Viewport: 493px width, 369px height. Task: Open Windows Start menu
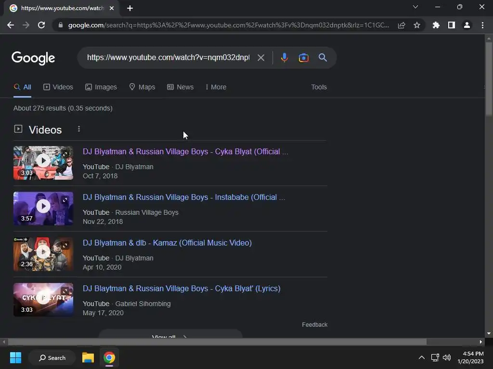pos(15,357)
